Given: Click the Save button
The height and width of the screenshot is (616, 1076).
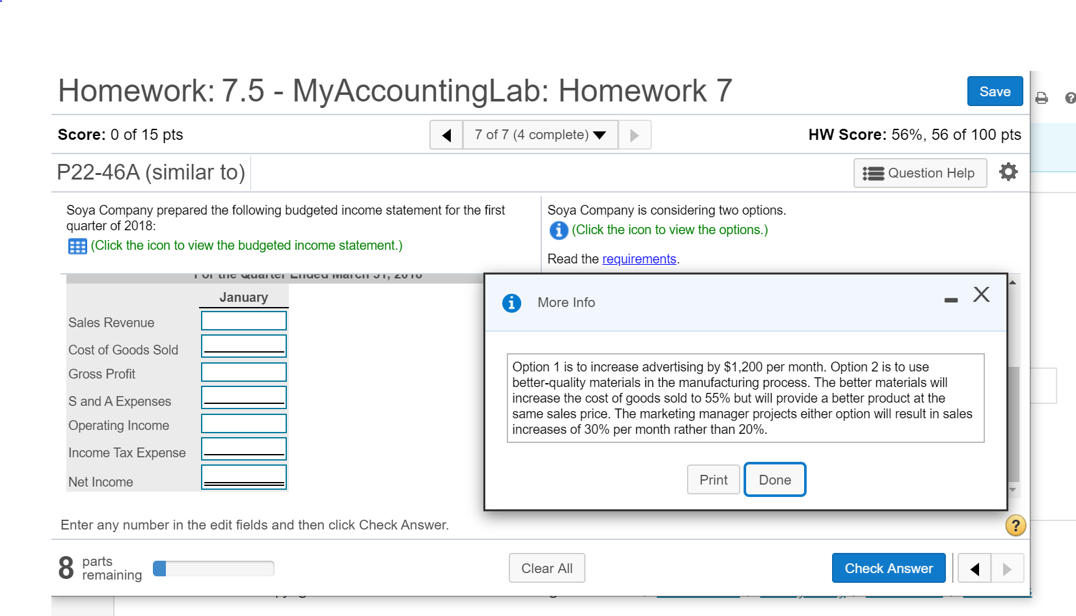Looking at the screenshot, I should (x=995, y=91).
